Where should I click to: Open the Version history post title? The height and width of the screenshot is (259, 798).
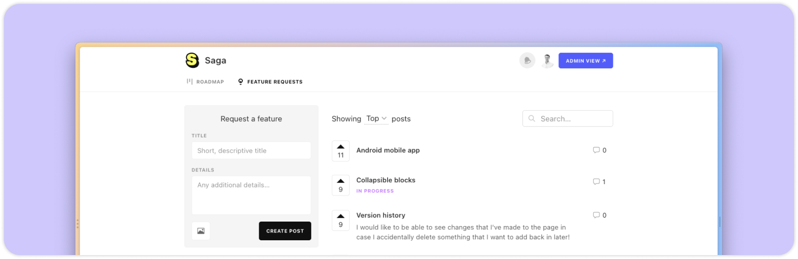pyautogui.click(x=381, y=215)
